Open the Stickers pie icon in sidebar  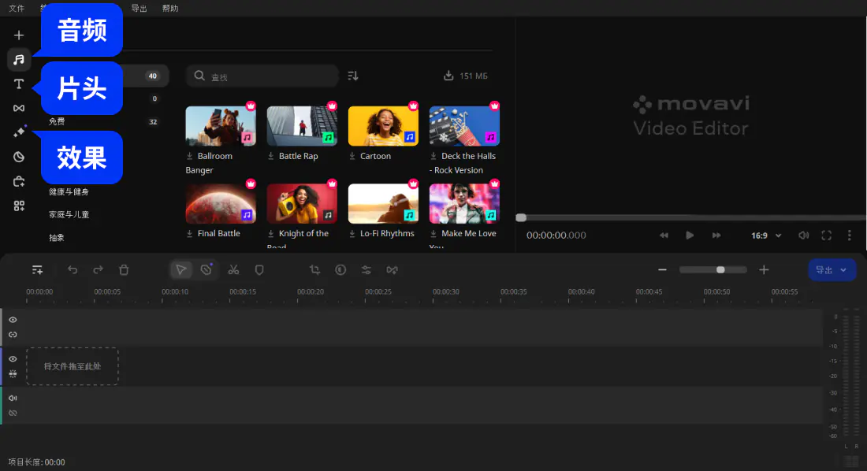19,157
